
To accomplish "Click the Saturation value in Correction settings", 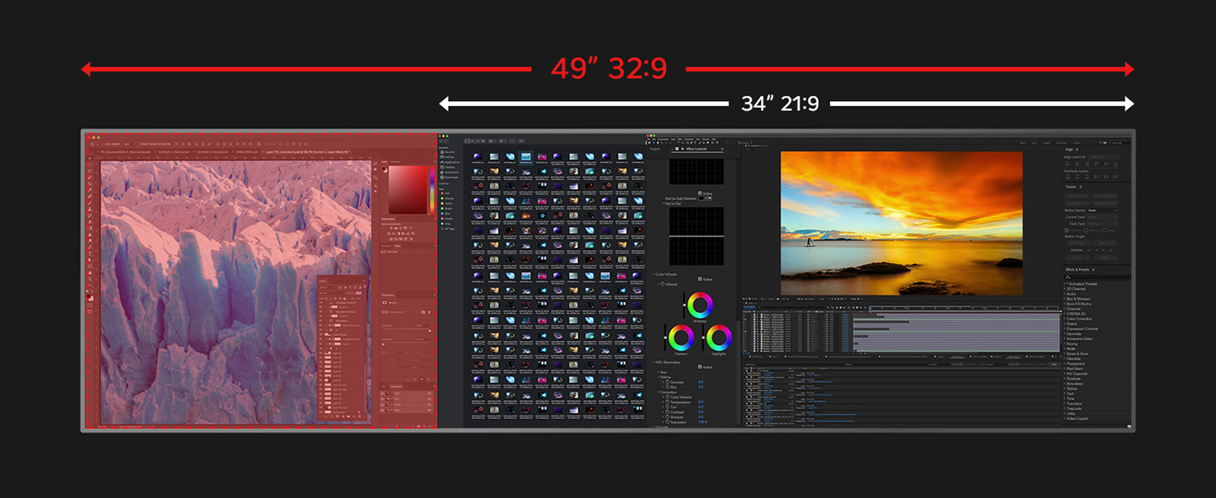I will (x=702, y=422).
